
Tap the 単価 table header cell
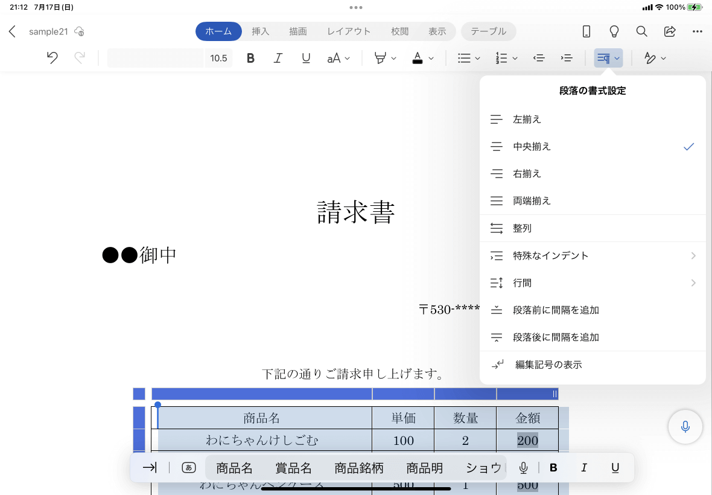tap(403, 418)
